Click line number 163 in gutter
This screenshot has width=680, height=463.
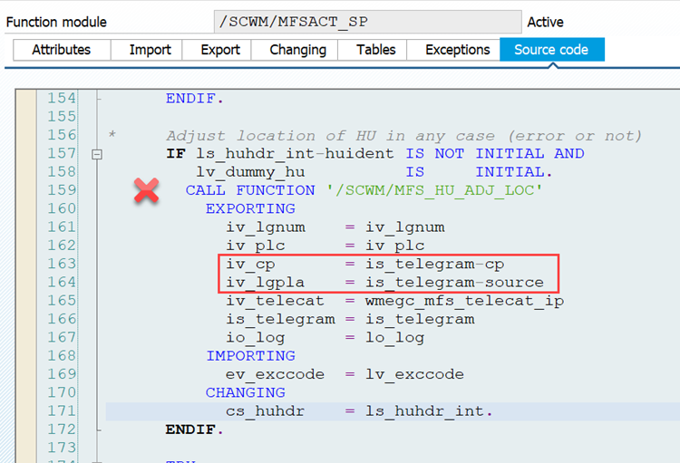[62, 264]
